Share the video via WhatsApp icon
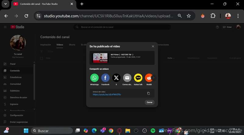The height and width of the screenshot is (135, 244). tap(94, 78)
